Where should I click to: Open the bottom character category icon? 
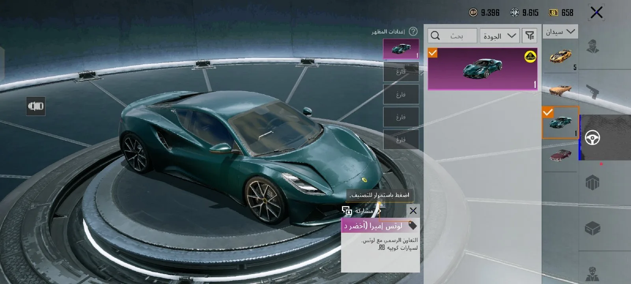tap(592, 273)
